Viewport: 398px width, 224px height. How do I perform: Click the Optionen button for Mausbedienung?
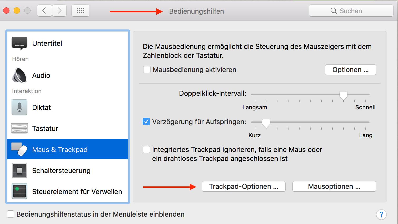[350, 70]
